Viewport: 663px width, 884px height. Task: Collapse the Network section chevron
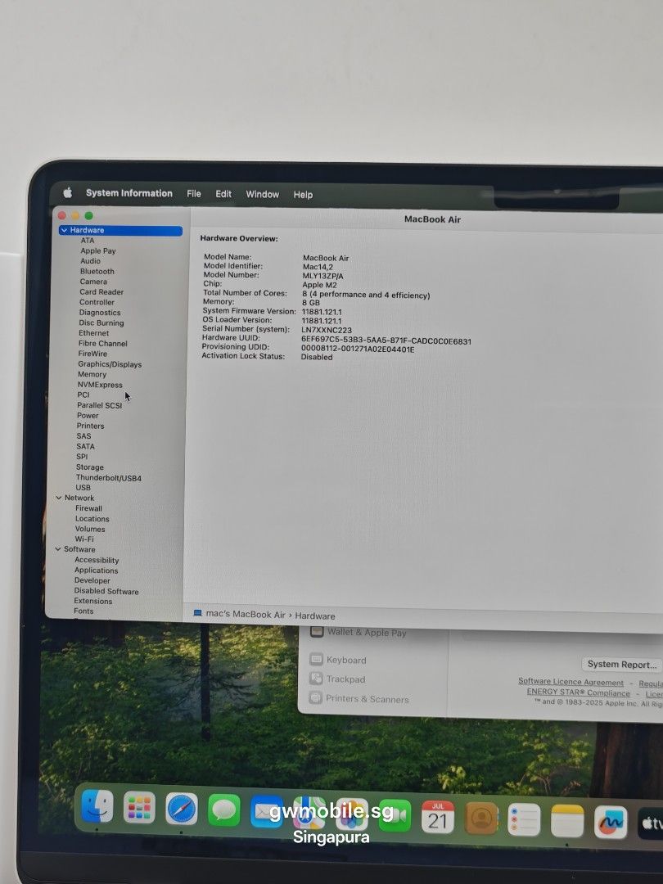click(59, 498)
